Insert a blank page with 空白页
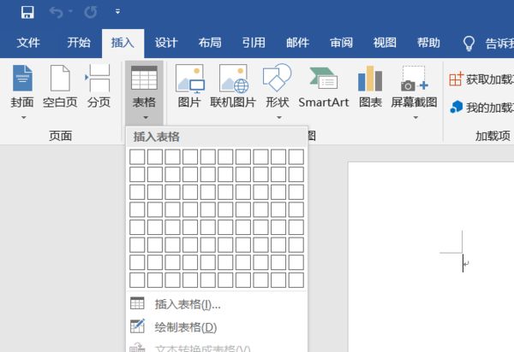Image resolution: width=514 pixels, height=352 pixels. click(x=60, y=86)
